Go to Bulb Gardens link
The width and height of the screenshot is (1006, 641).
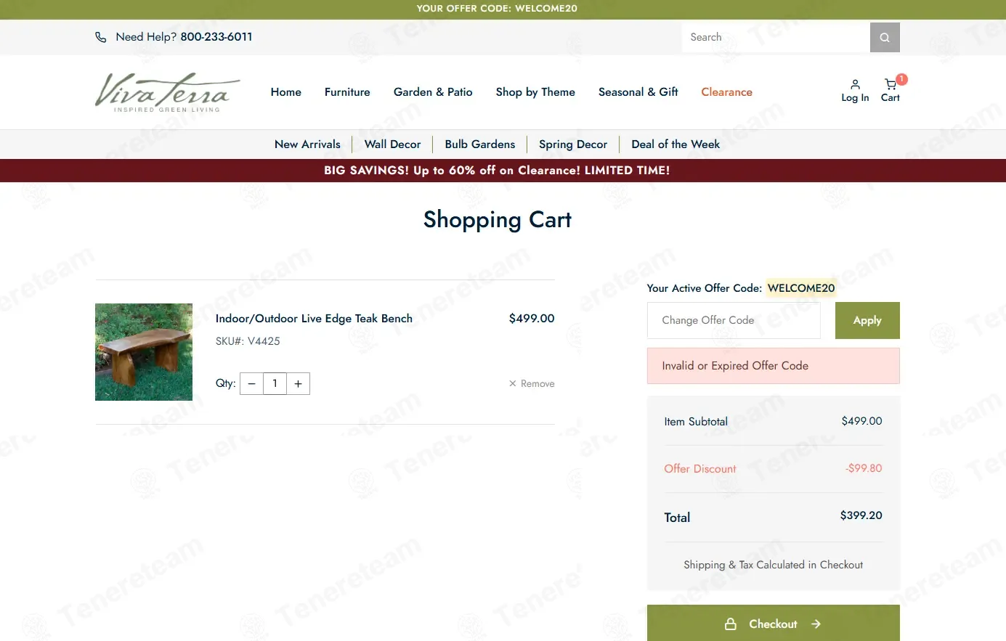[480, 144]
